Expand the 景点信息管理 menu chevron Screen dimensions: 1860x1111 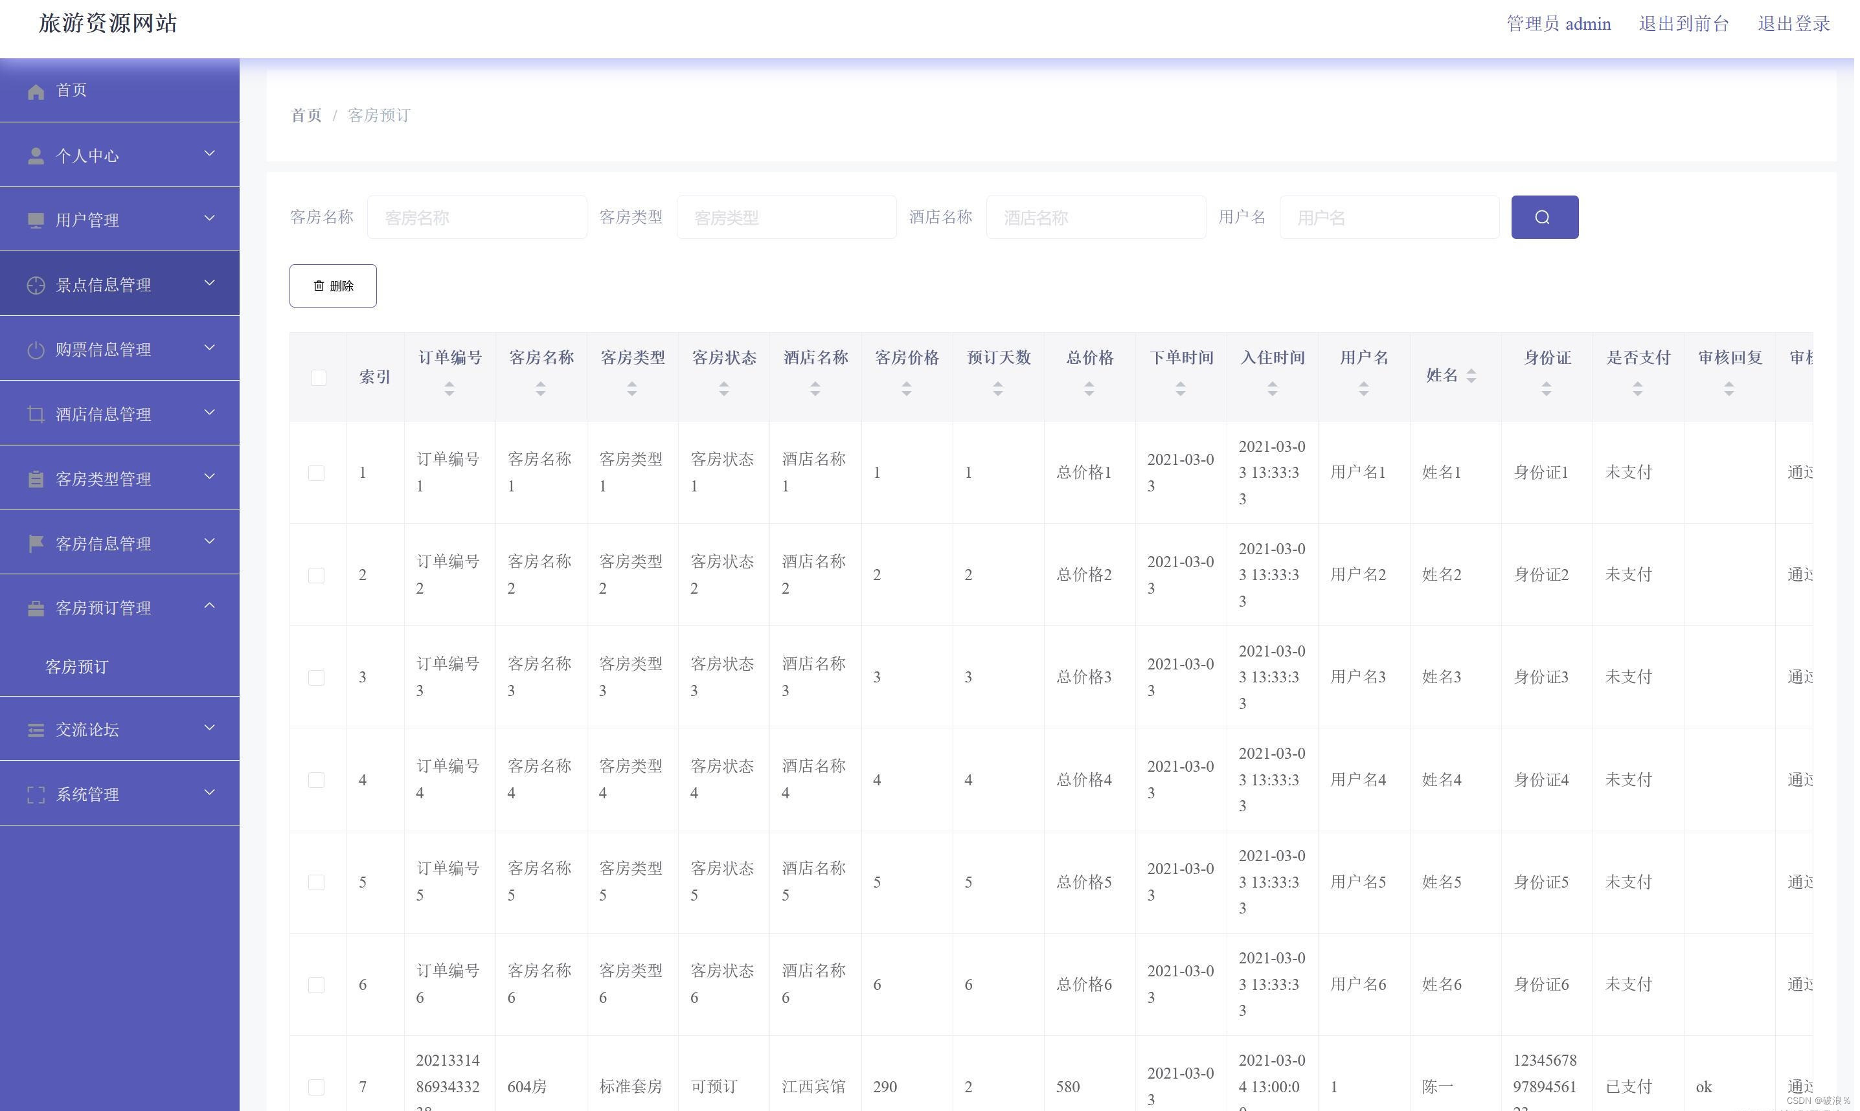pos(210,283)
